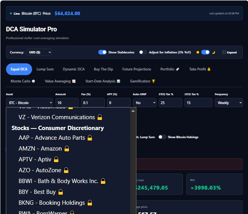248x214 pixels.
Task: Click the STCG Tax % field
Action: point(170,103)
